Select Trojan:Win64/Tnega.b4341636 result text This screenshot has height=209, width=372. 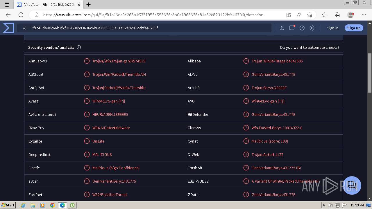coord(277,61)
